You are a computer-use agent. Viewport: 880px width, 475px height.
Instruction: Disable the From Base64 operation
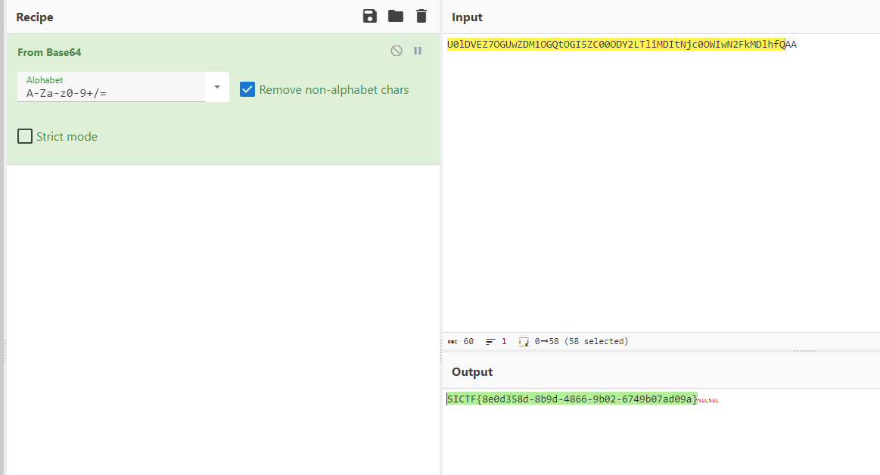[x=396, y=51]
